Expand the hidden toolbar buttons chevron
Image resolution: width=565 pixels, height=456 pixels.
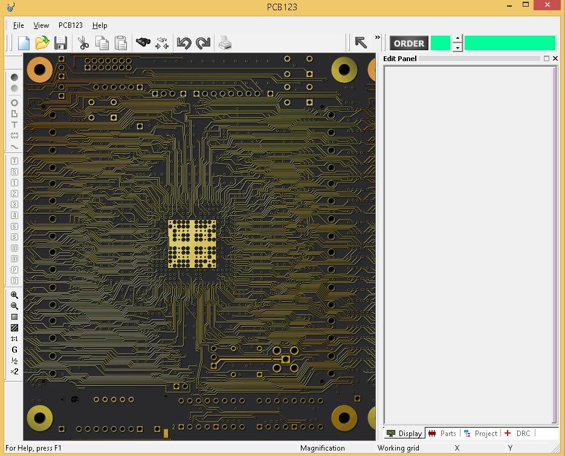(377, 39)
